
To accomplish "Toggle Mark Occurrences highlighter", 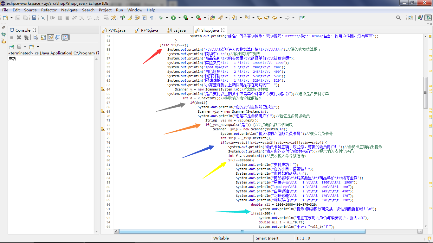I will click(x=130, y=18).
